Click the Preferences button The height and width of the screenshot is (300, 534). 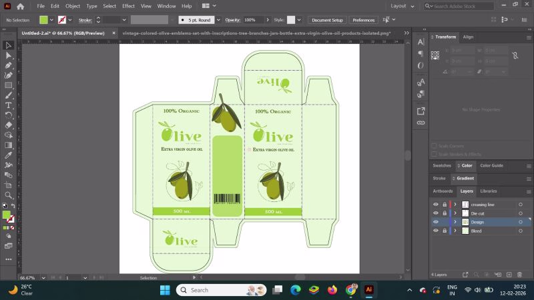pos(363,20)
